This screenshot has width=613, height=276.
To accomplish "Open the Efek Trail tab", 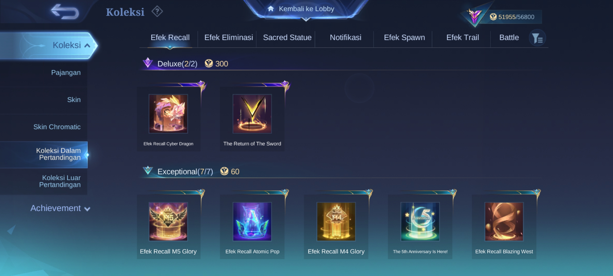I will (x=463, y=38).
